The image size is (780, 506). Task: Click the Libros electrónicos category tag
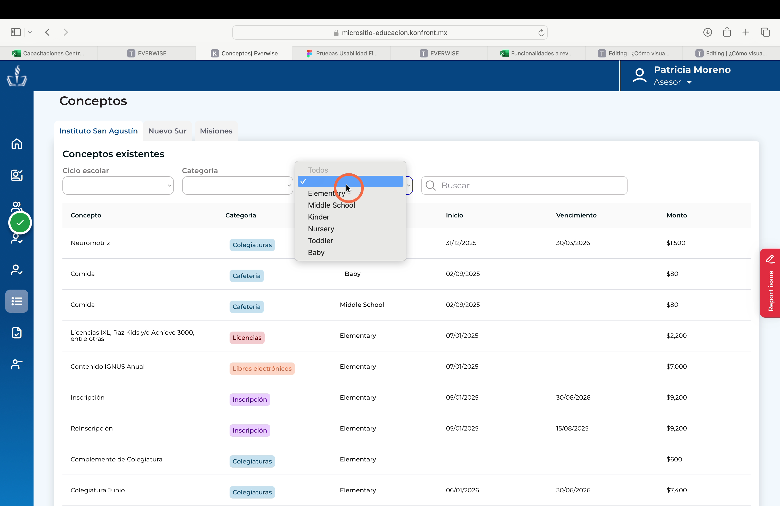click(262, 368)
